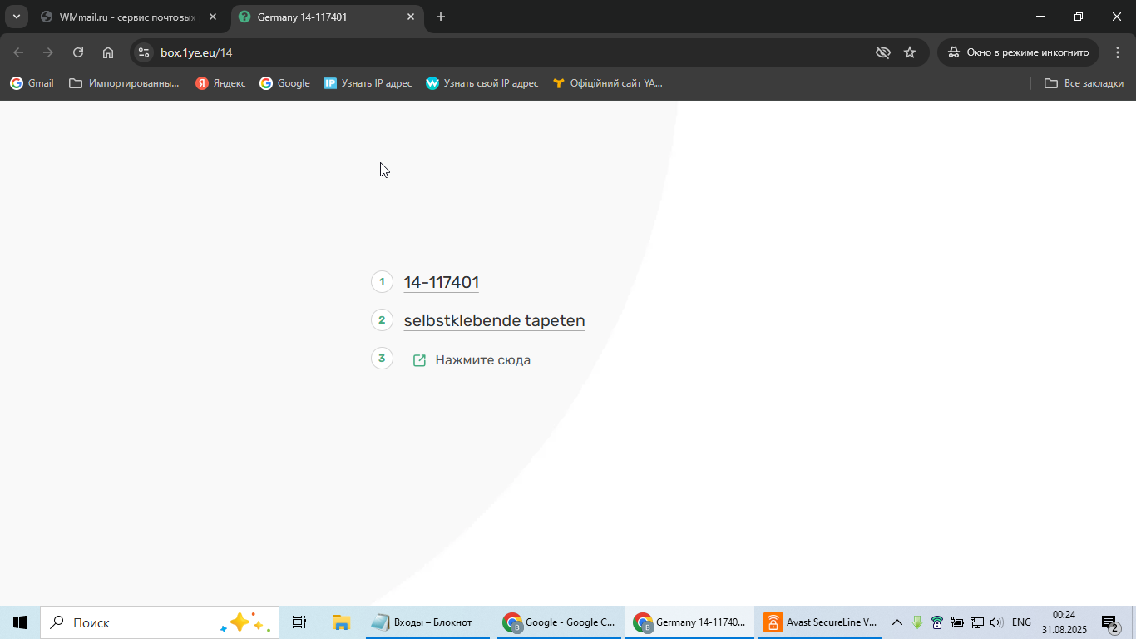Click the tracking protection eye icon
Screen dimensions: 1136x639
click(883, 52)
